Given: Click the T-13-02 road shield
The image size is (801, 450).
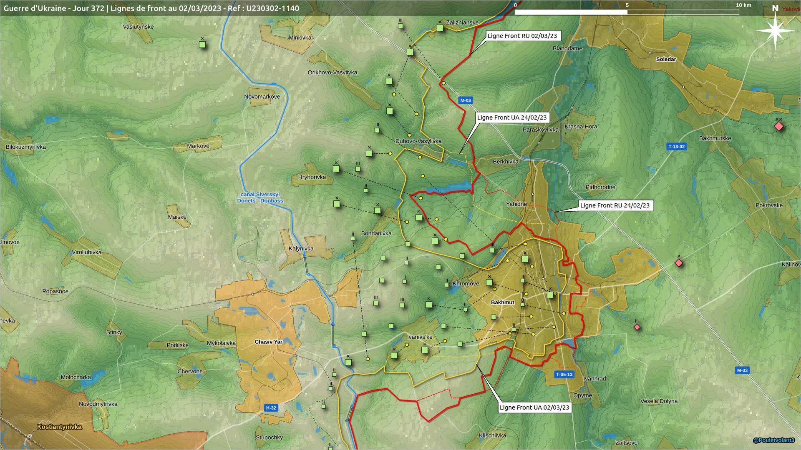Looking at the screenshot, I should [676, 147].
